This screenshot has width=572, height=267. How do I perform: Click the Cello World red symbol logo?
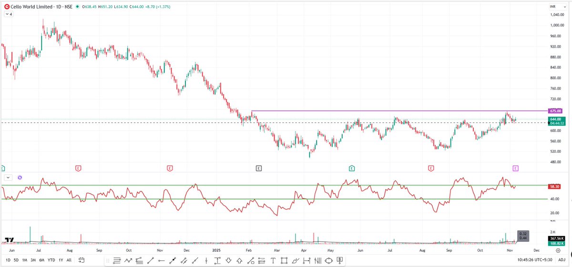pyautogui.click(x=7, y=7)
